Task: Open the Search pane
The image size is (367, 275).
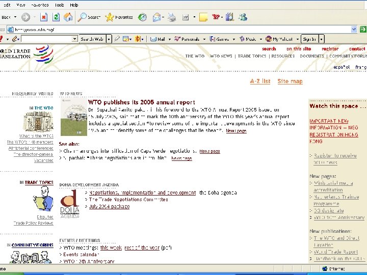Action: coord(89,17)
